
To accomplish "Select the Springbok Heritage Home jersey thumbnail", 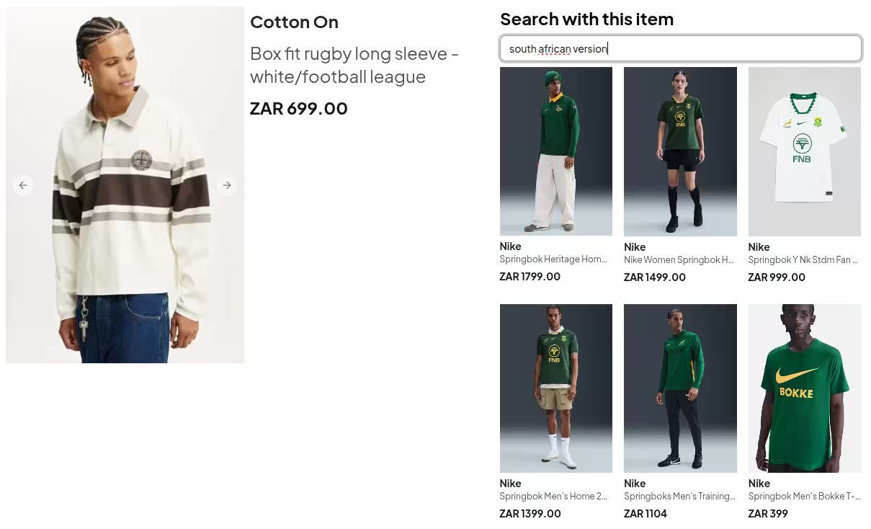I will tap(555, 151).
